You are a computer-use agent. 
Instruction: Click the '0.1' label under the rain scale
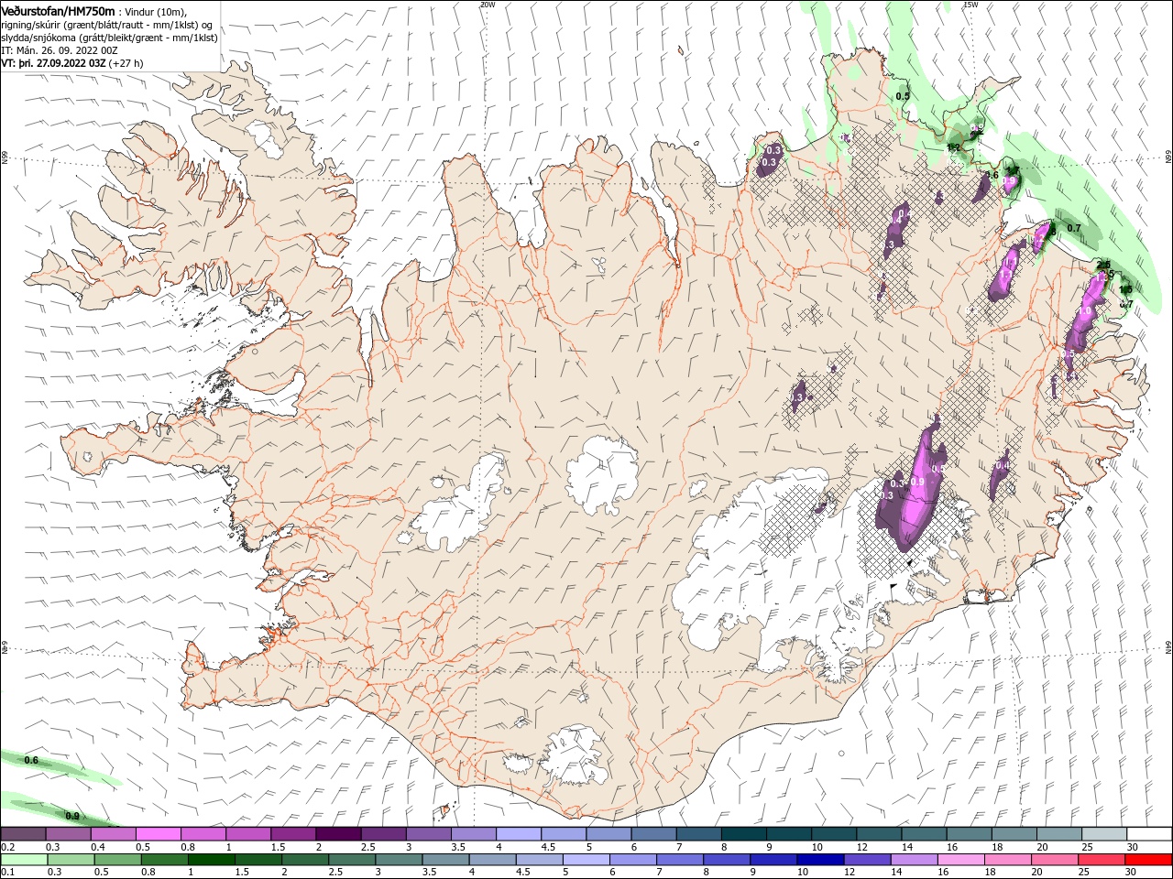7,873
